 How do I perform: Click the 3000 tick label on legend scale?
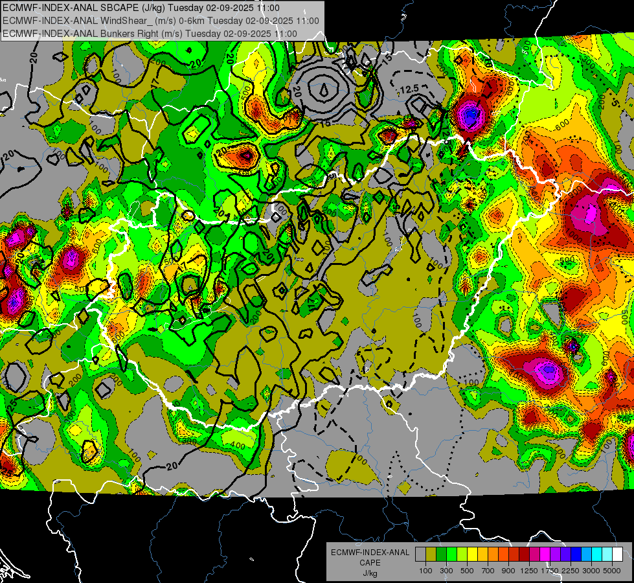[x=591, y=571]
